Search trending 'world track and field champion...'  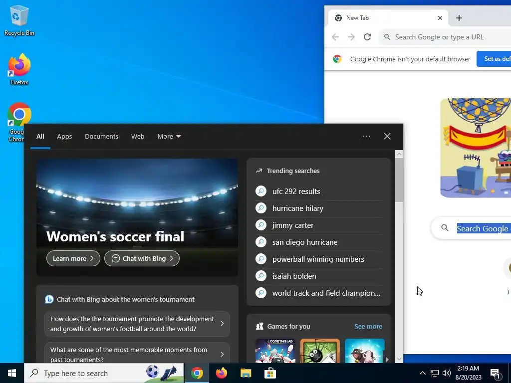coord(319,293)
